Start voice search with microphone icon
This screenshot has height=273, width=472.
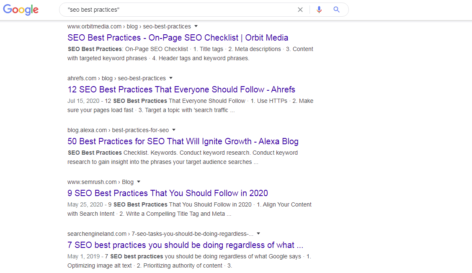pos(319,10)
